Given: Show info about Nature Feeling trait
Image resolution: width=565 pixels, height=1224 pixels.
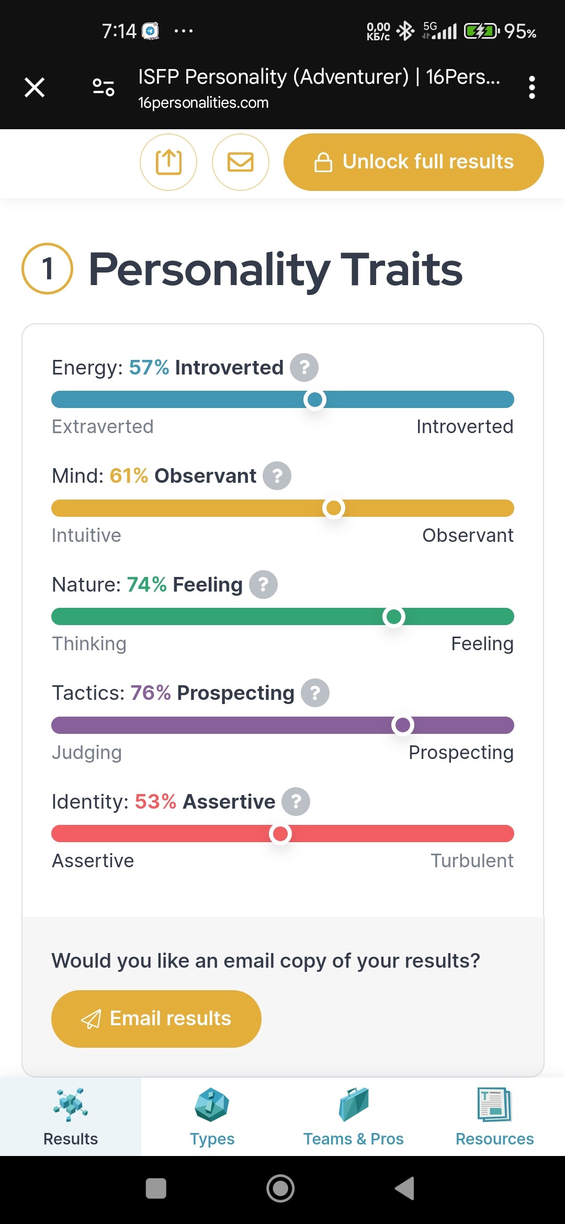Looking at the screenshot, I should coord(263,584).
